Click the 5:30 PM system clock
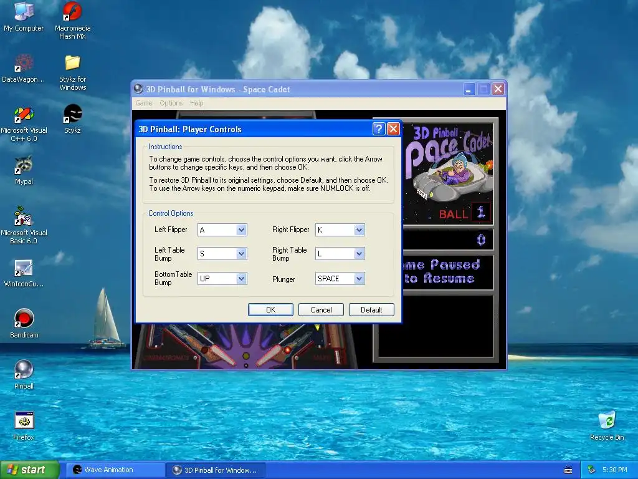Image resolution: width=638 pixels, height=479 pixels. pyautogui.click(x=615, y=470)
